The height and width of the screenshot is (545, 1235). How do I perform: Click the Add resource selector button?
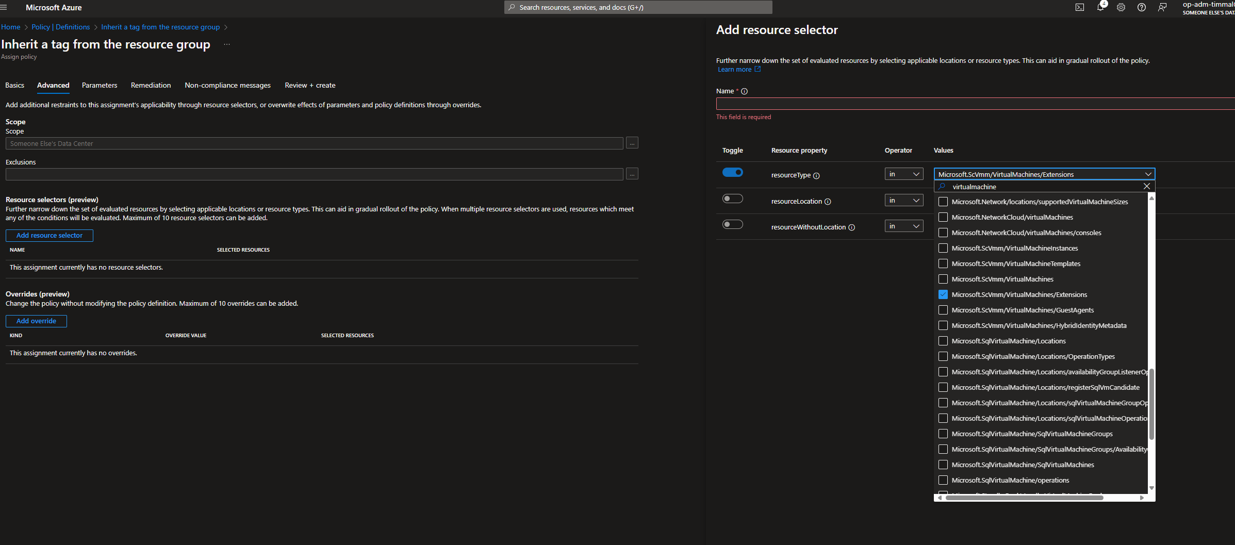pyautogui.click(x=50, y=235)
